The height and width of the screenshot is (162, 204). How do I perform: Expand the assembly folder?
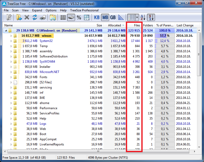11,51
